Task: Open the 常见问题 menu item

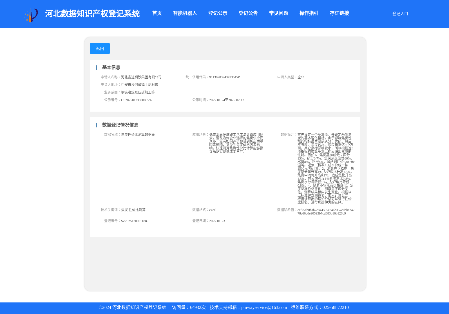Action: 279,13
